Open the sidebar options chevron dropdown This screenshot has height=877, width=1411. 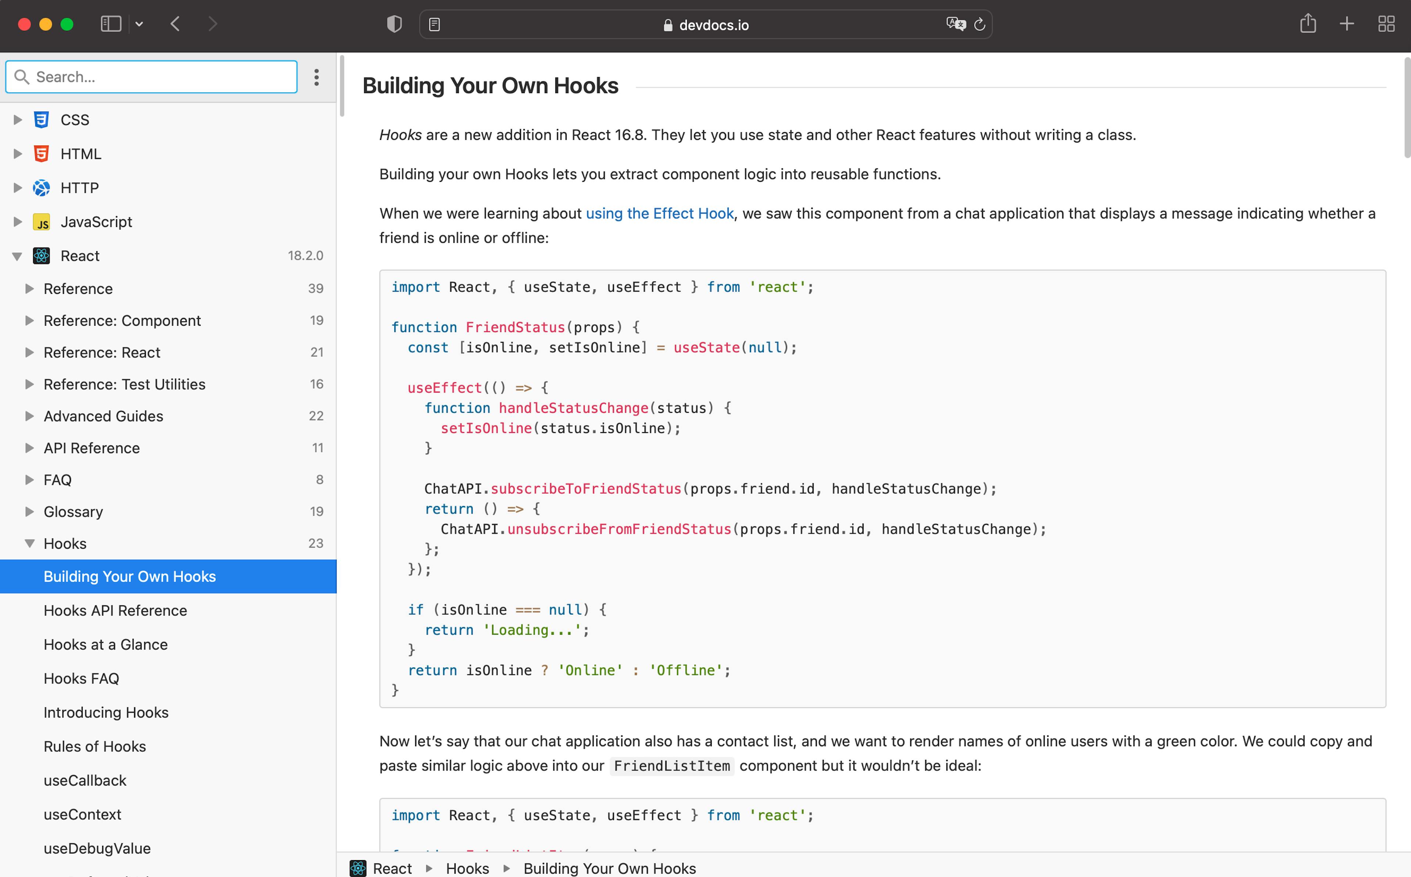[139, 24]
